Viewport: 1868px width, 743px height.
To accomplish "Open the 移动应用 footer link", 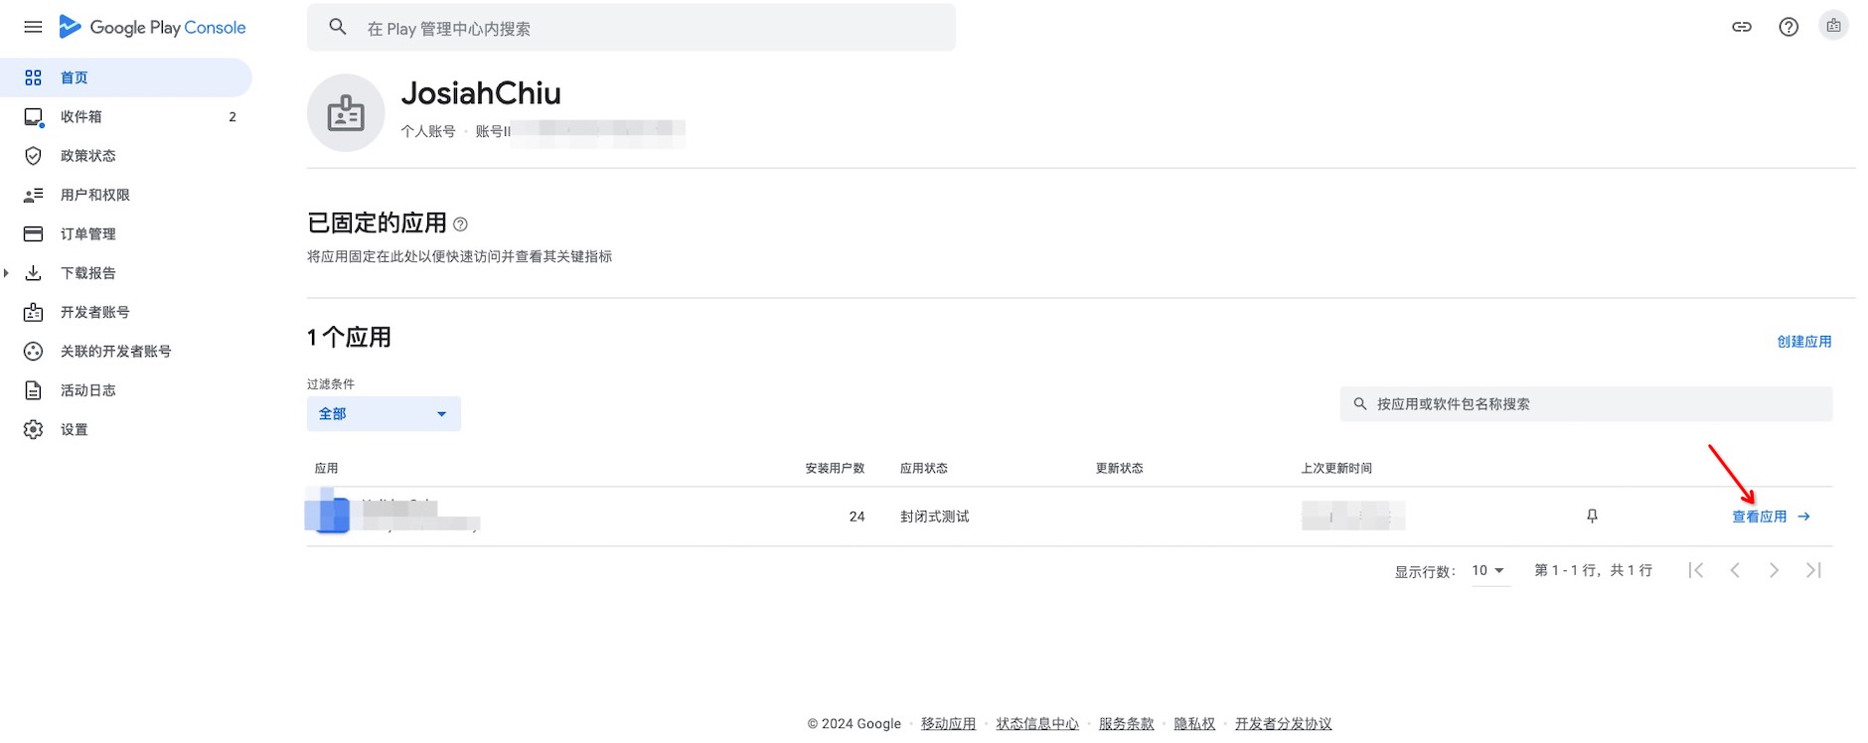I will coord(948,724).
